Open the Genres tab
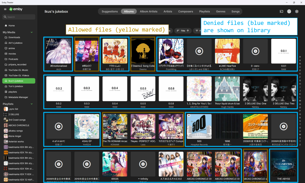 click(x=221, y=11)
